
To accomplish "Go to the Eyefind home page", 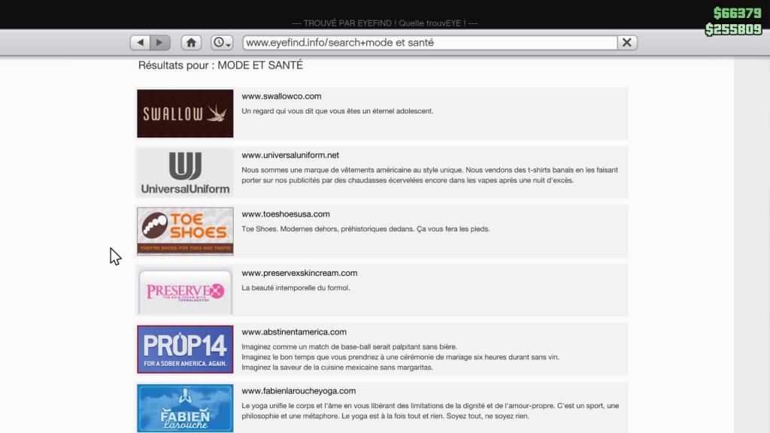I will [x=191, y=43].
